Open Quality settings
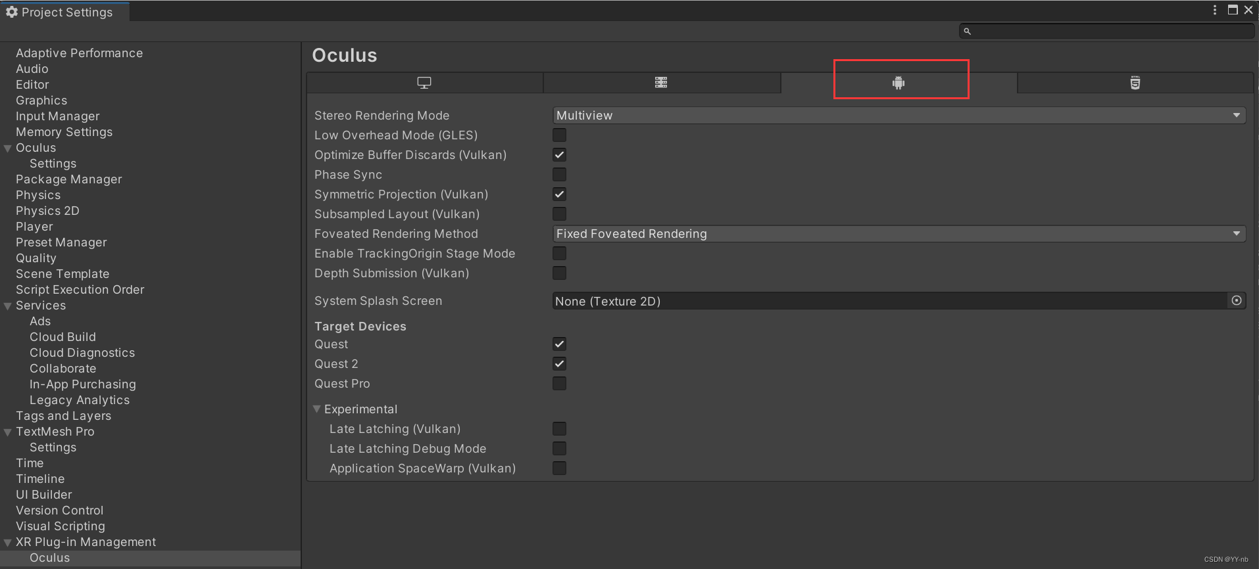 tap(36, 258)
